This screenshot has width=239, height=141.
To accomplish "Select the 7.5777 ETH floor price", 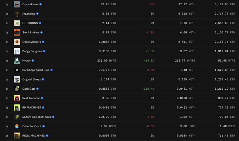I will (107, 70).
